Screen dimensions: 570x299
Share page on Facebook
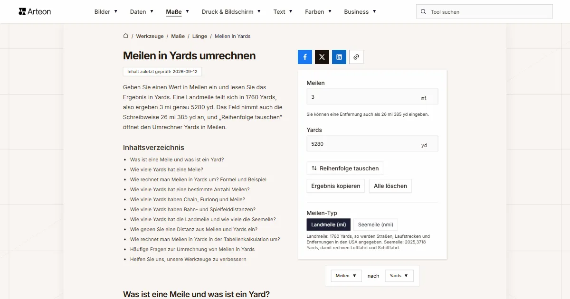[x=305, y=57]
